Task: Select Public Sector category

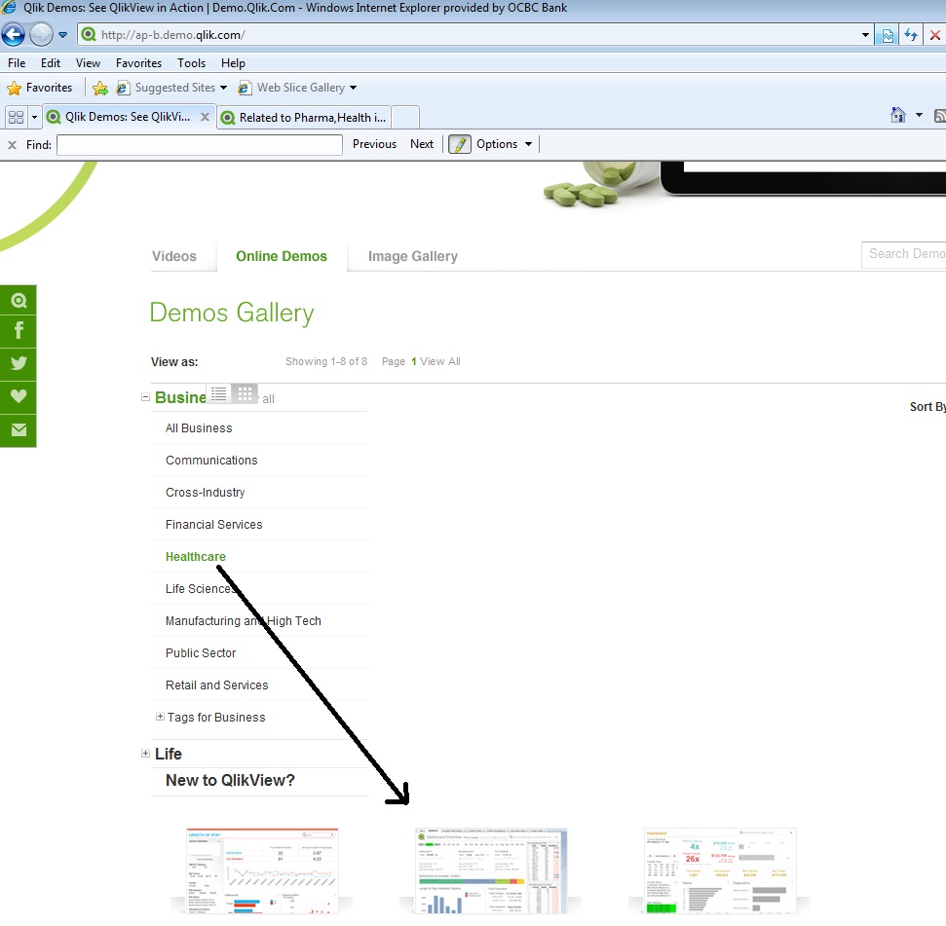Action: 201,653
